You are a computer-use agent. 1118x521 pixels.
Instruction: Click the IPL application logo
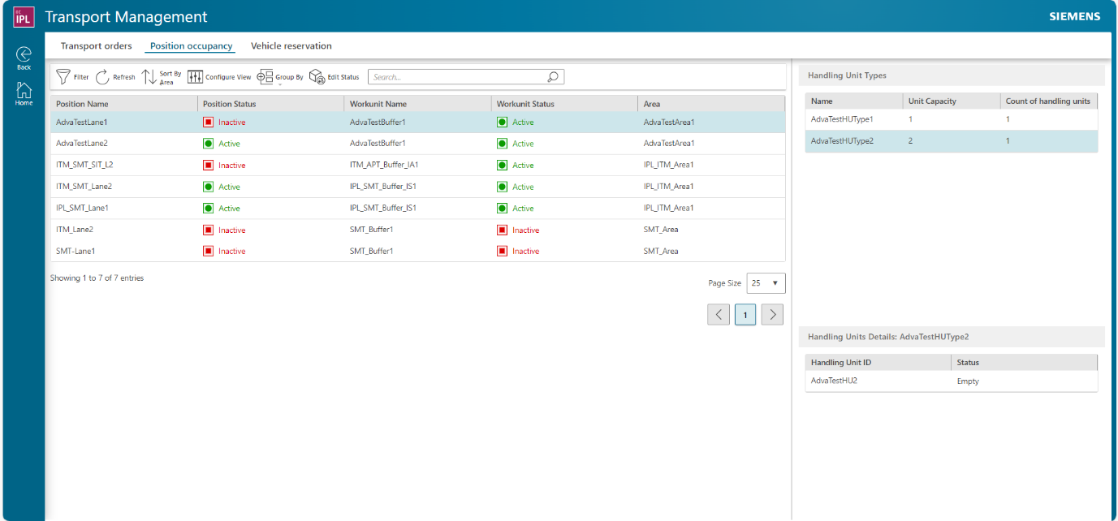coord(24,16)
